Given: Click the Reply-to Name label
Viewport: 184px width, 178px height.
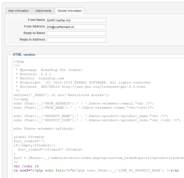Looking at the screenshot, I should coord(34,33).
